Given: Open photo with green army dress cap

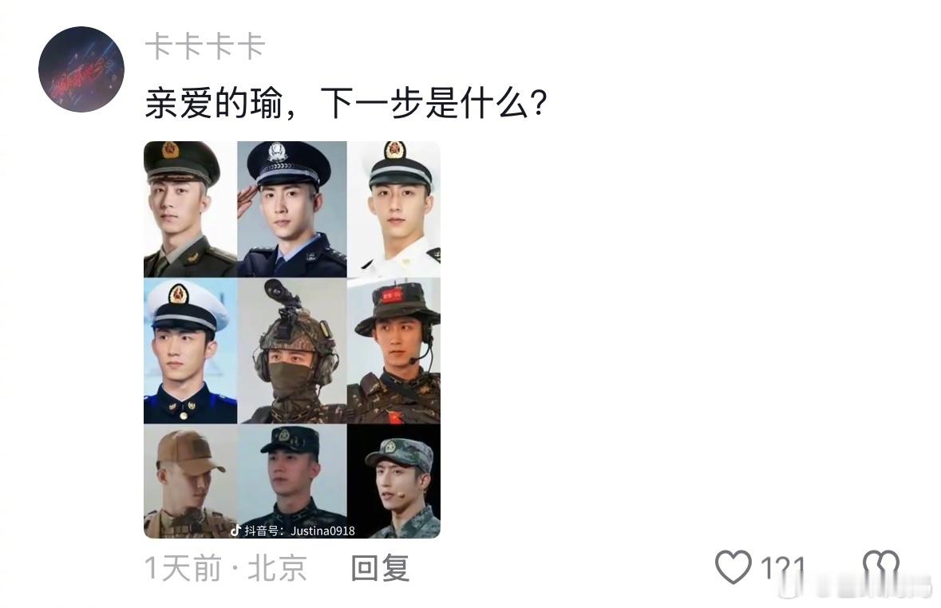Looking at the screenshot, I should click(x=190, y=209).
